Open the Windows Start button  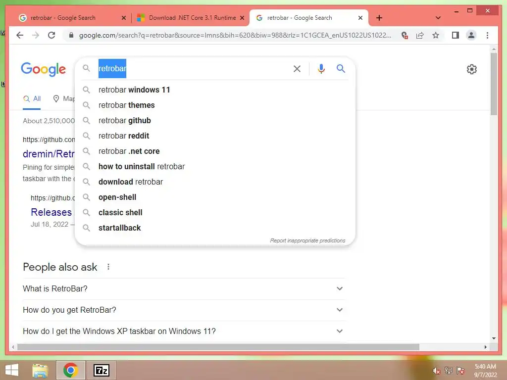(12, 370)
